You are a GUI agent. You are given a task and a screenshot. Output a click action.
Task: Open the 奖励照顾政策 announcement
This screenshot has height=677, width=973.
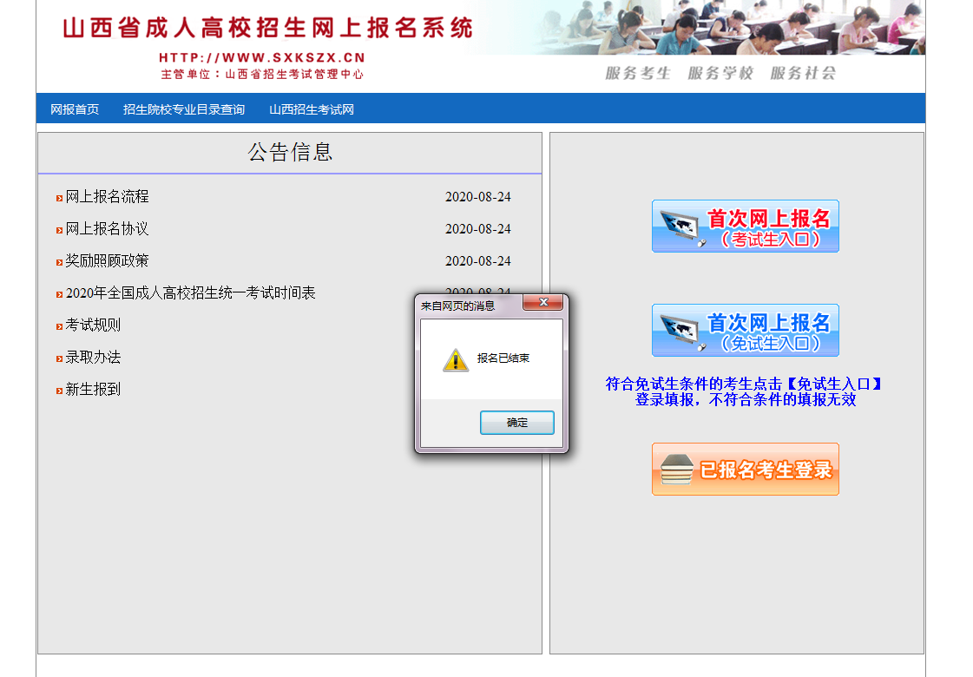tap(108, 261)
